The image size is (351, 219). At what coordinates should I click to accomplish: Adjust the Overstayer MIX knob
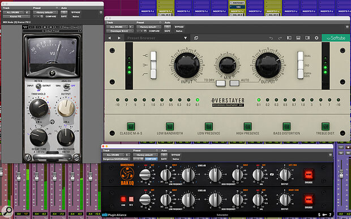[x=228, y=65]
